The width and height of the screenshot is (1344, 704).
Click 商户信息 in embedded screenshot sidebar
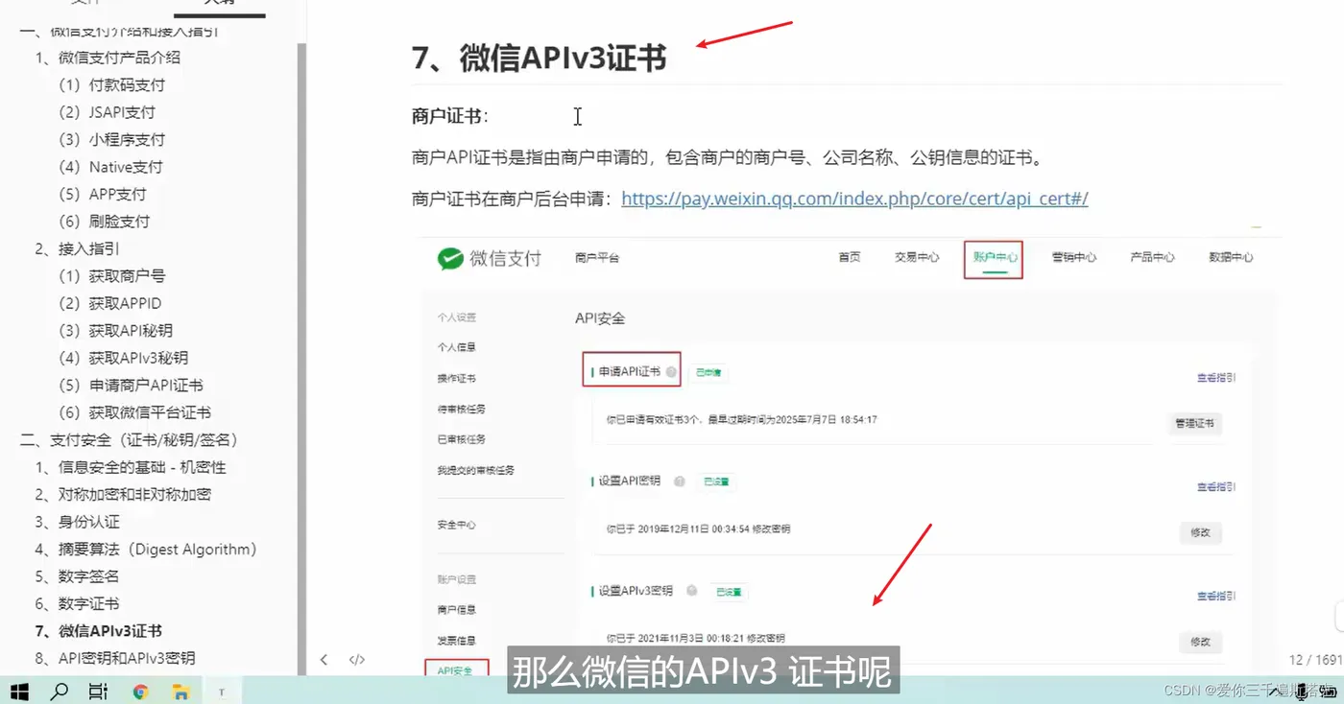pos(457,609)
